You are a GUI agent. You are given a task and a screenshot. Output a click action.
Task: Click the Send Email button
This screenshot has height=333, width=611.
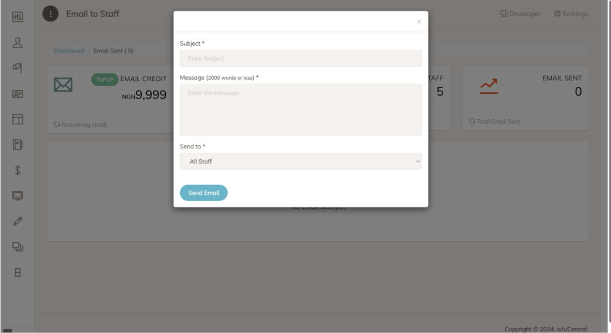(203, 193)
